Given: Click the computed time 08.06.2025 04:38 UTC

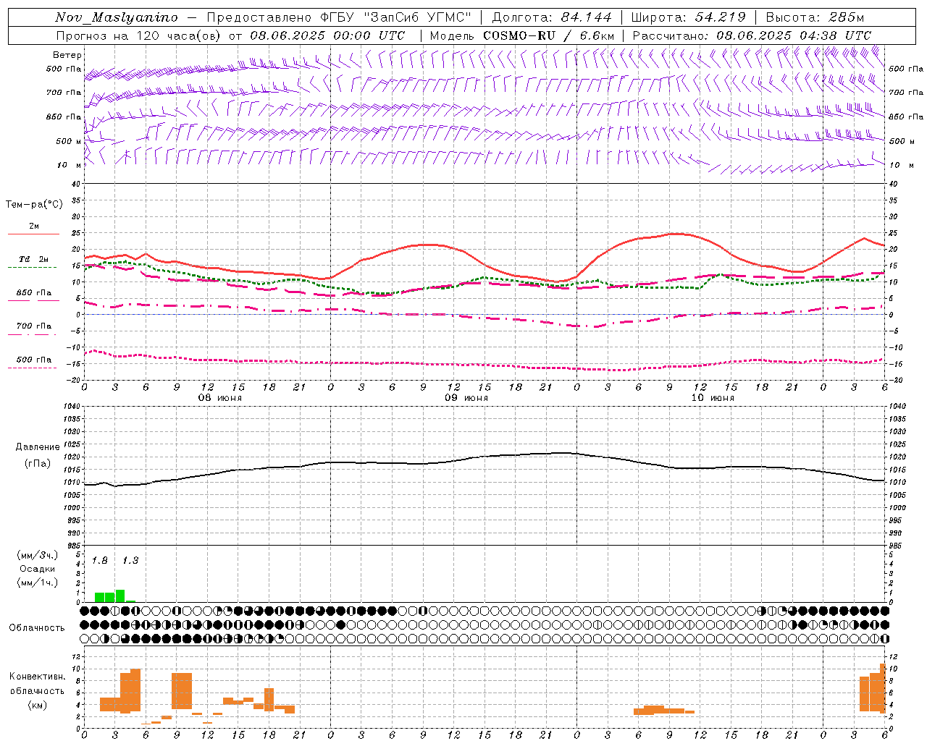Looking at the screenshot, I should (x=794, y=35).
